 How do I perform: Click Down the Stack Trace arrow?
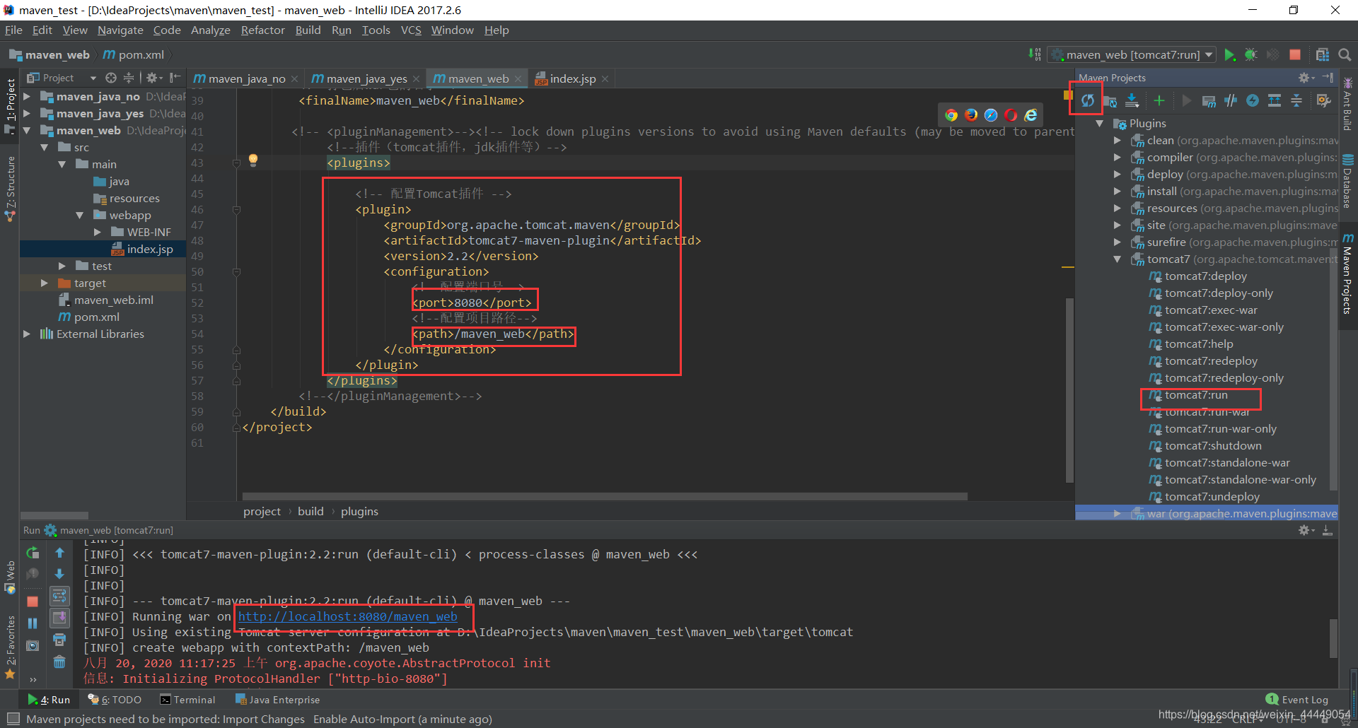[x=59, y=574]
